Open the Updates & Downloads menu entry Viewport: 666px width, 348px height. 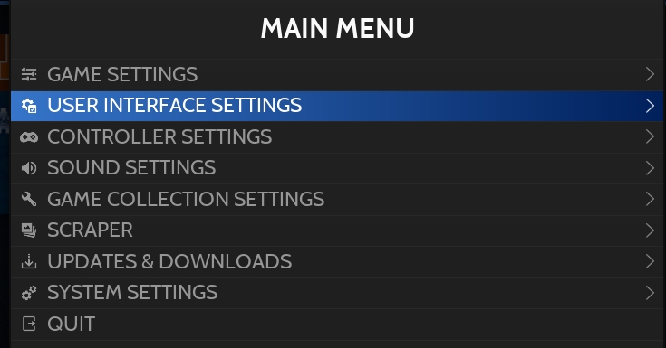[x=337, y=261]
